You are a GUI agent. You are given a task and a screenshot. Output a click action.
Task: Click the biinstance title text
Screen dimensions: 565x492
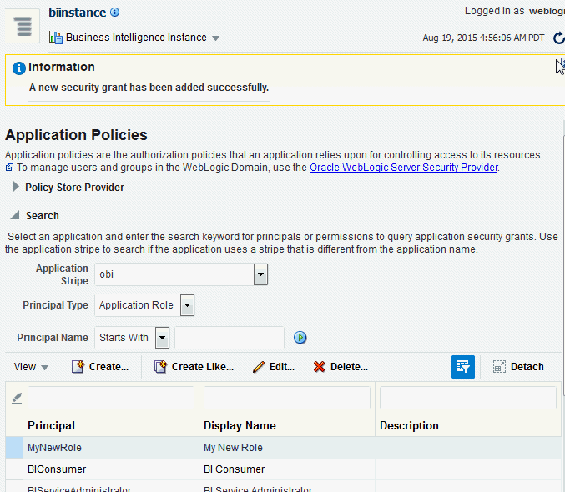click(x=78, y=13)
